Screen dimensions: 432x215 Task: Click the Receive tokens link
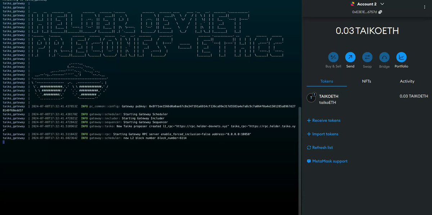click(x=326, y=121)
